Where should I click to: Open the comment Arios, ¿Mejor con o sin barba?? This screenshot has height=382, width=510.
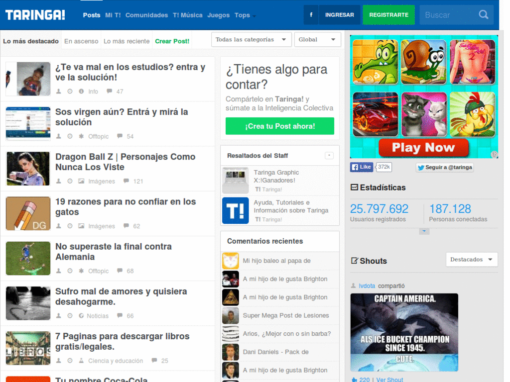coord(287,334)
